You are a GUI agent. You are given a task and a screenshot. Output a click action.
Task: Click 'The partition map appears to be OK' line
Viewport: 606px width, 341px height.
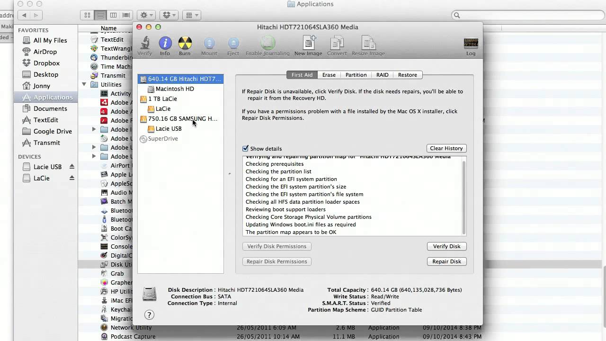pos(291,233)
